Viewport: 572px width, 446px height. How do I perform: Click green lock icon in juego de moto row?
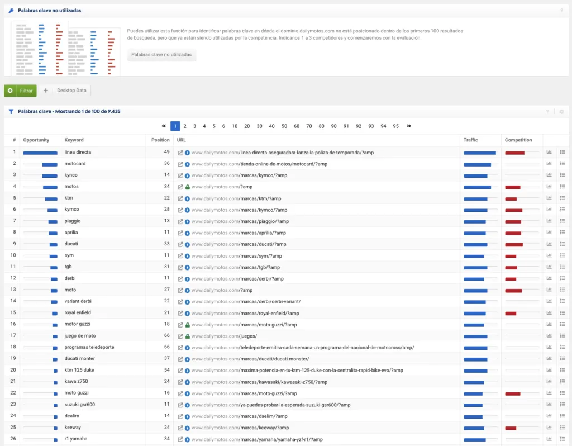pyautogui.click(x=187, y=336)
